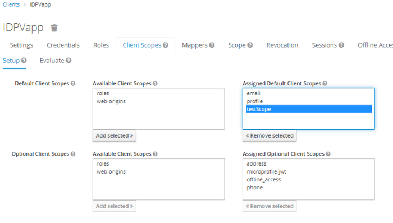Select roles in optional Available Client Scopes

pyautogui.click(x=158, y=164)
